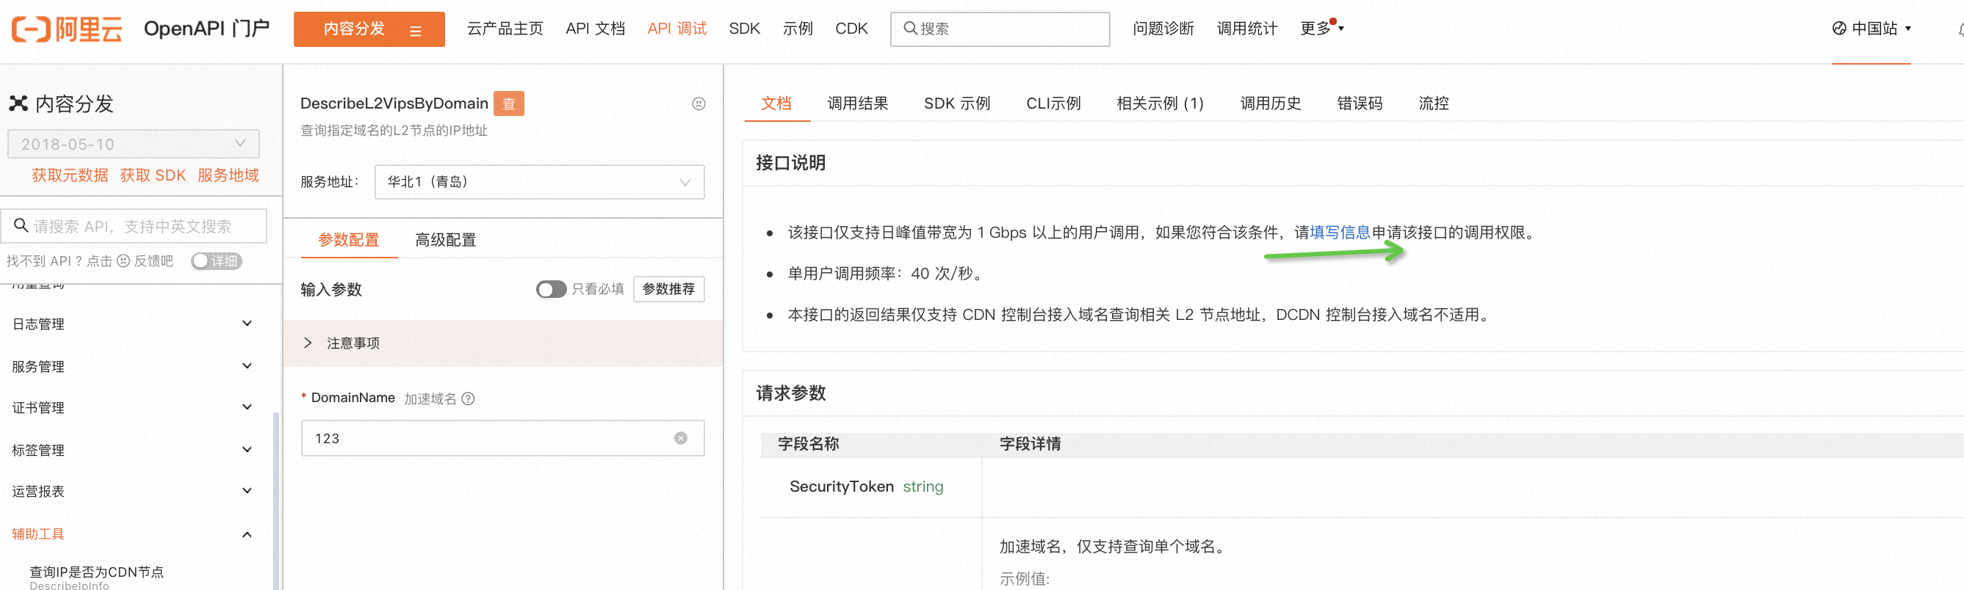Click the orange 查 tag beside DescribeL2VipsByDomain
Image resolution: width=1964 pixels, height=590 pixels.
pos(508,103)
